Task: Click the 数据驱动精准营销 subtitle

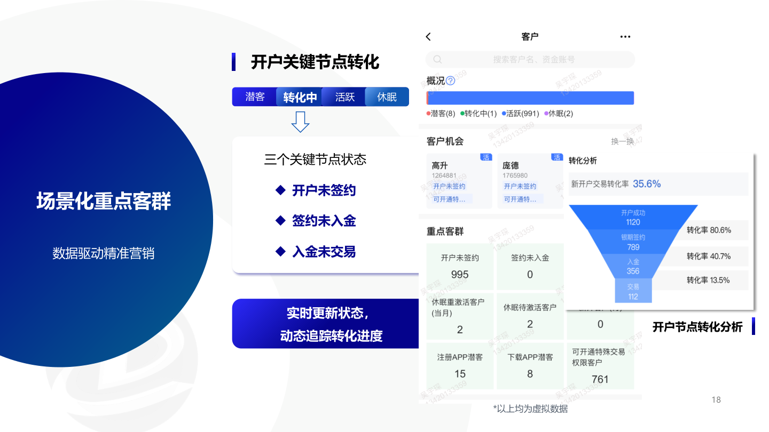Action: (x=104, y=253)
